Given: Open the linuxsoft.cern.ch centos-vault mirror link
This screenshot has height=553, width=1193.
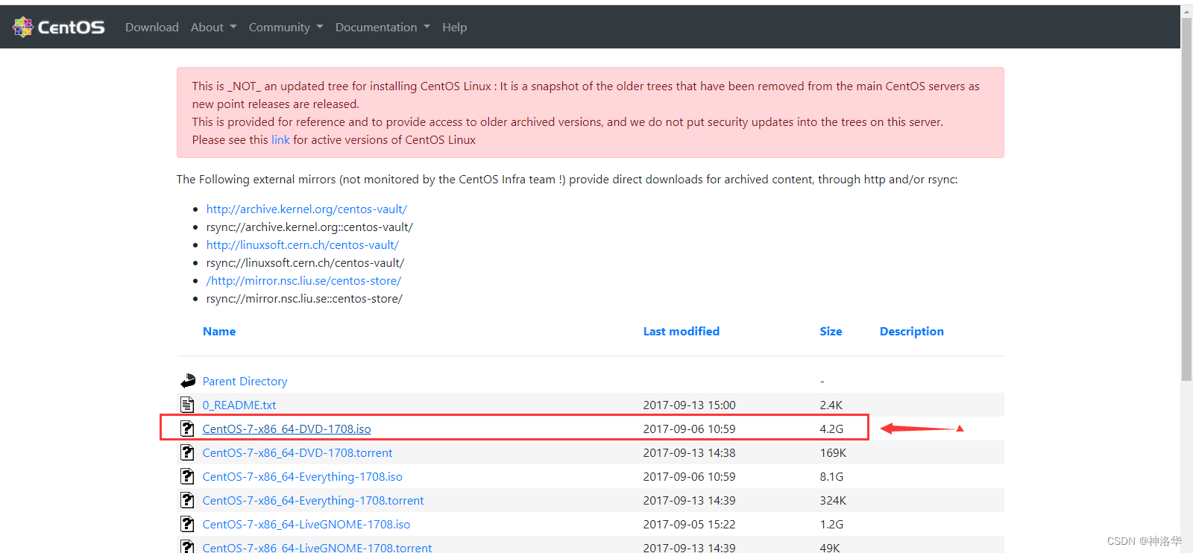Looking at the screenshot, I should click(303, 244).
